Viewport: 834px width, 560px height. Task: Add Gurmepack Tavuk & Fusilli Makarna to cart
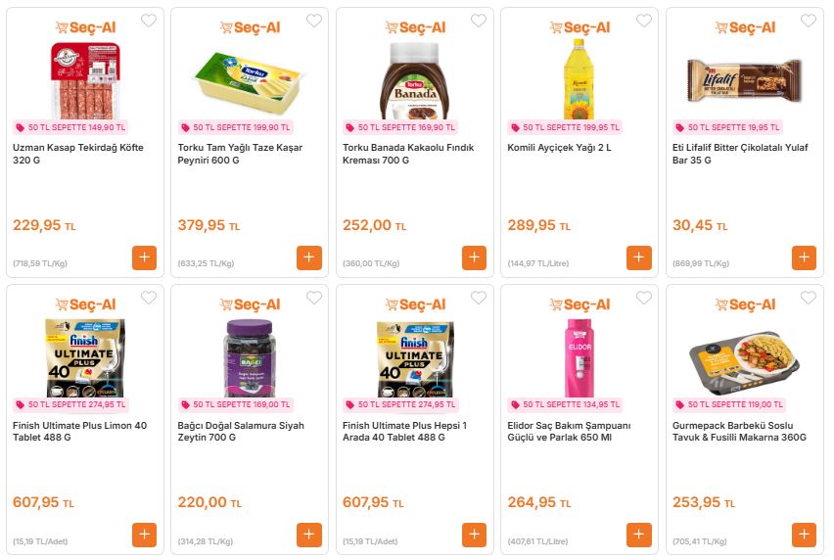tap(804, 536)
